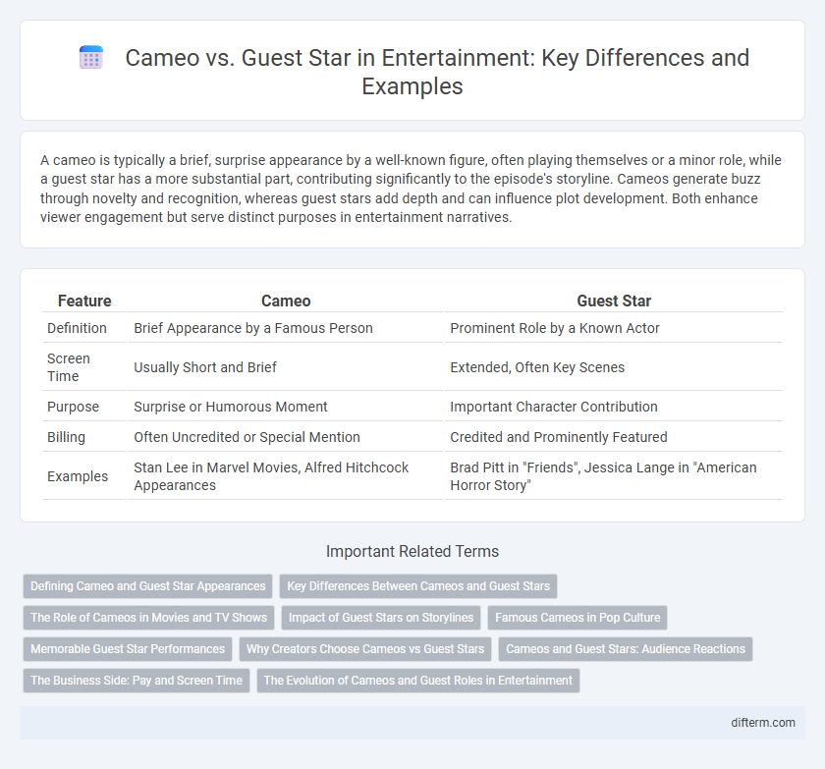
Task: Open 'Famous Cameos in Pop Culture' tag
Action: pyautogui.click(x=577, y=618)
